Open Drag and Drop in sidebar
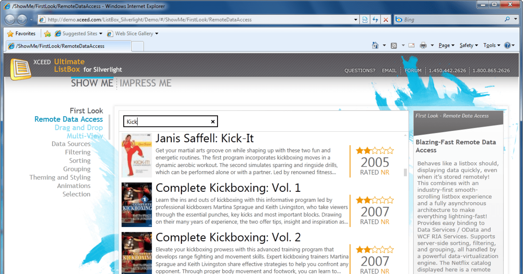The width and height of the screenshot is (523, 274). (79, 127)
